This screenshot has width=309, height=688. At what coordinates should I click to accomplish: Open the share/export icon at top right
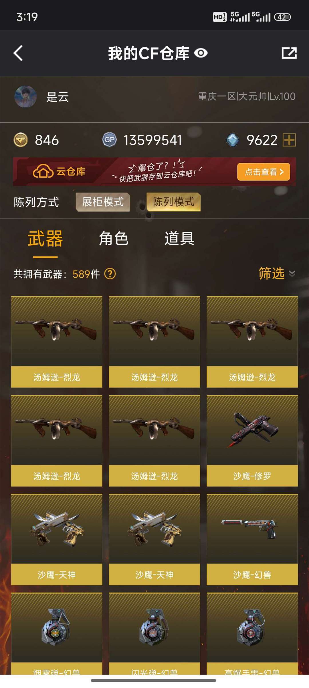tap(289, 53)
